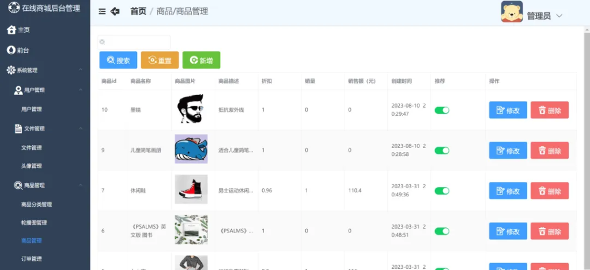Click the green 新增 button
Viewport: 590px width, 270px height.
(201, 60)
